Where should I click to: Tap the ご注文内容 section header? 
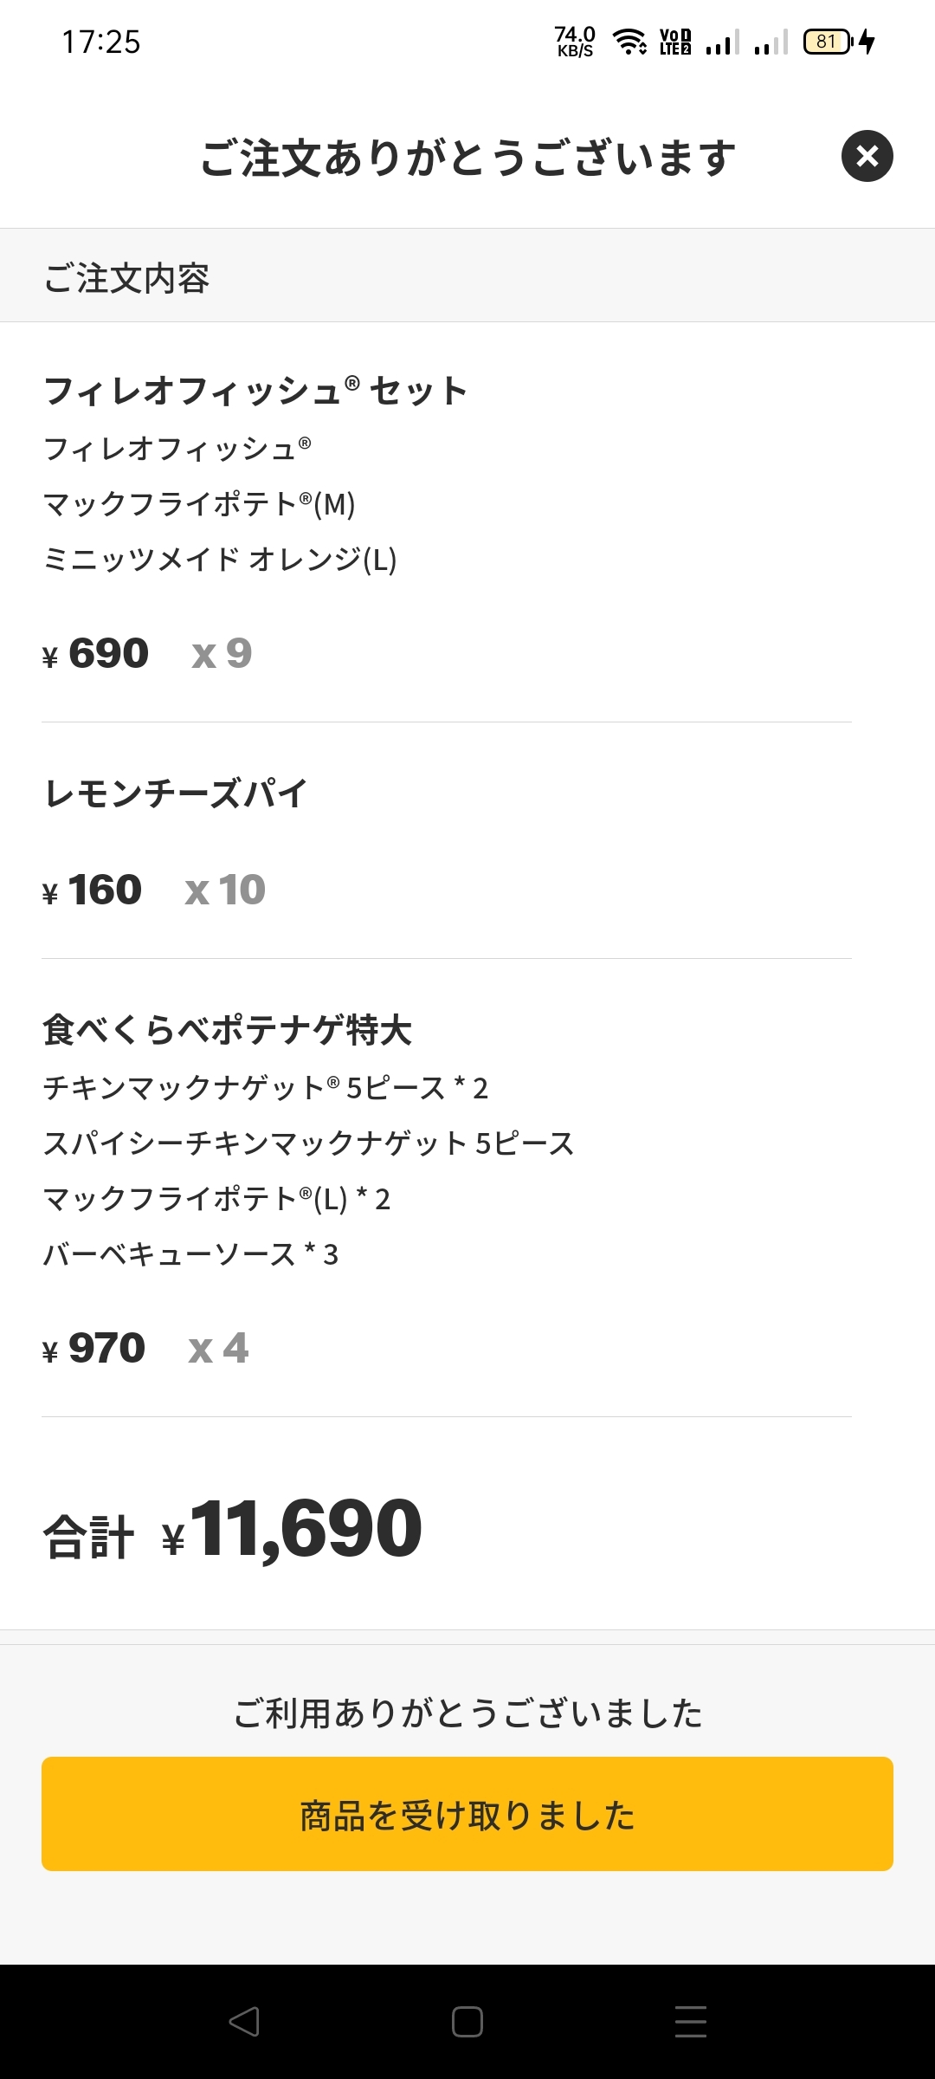pyautogui.click(x=126, y=278)
